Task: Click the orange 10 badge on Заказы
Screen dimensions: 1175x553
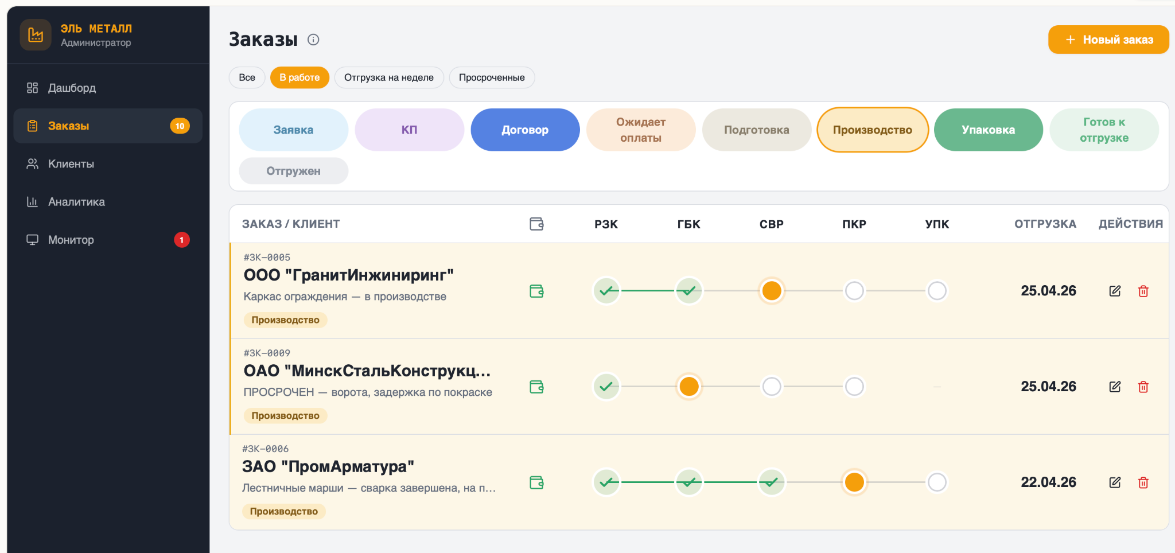Action: tap(180, 126)
